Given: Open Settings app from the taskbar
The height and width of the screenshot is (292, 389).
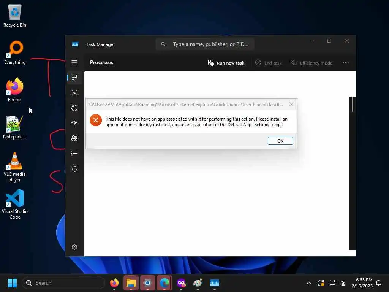Looking at the screenshot, I should pos(148,283).
